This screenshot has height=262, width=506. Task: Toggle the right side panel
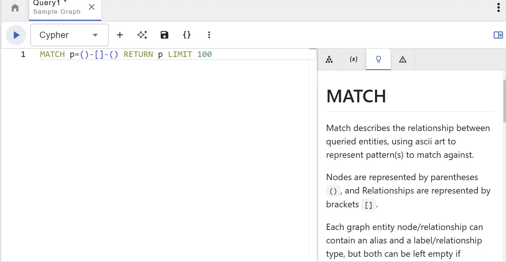(x=498, y=35)
